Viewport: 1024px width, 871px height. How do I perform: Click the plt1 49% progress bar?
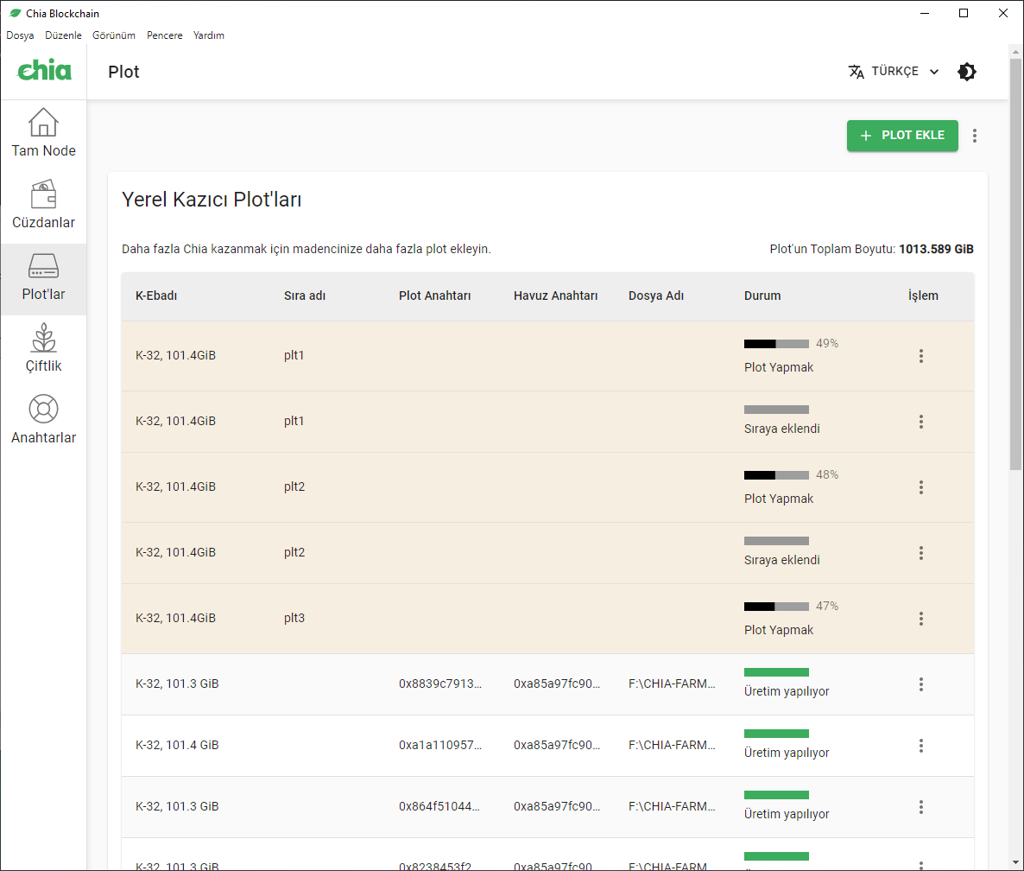click(776, 344)
